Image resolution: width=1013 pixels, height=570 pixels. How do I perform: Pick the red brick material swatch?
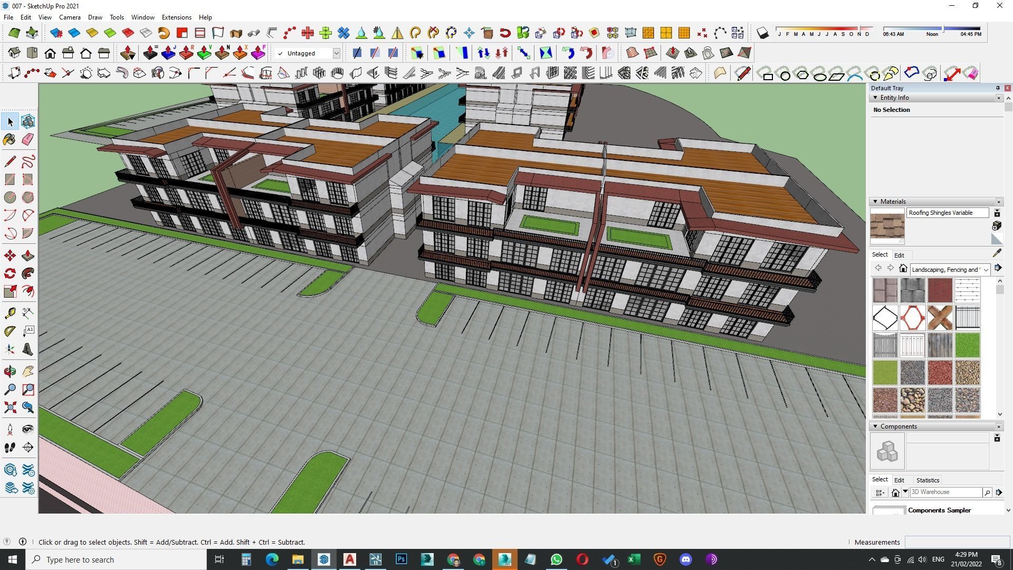coord(940,290)
